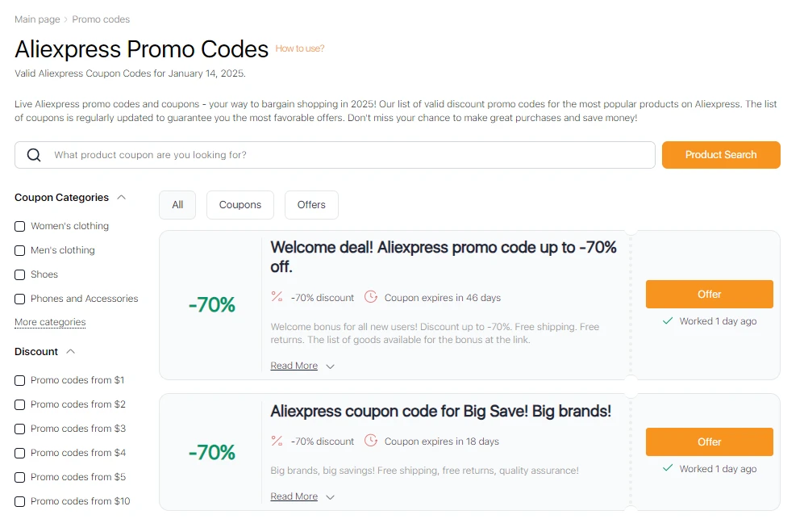The width and height of the screenshot is (804, 519).
Task: Check the Shoes filter
Action: pyautogui.click(x=19, y=274)
